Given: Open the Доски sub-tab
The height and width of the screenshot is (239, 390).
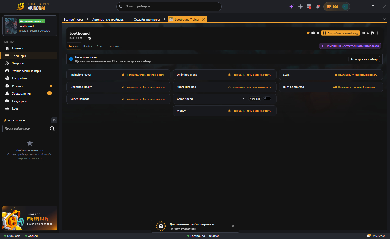Looking at the screenshot, I should (x=100, y=46).
